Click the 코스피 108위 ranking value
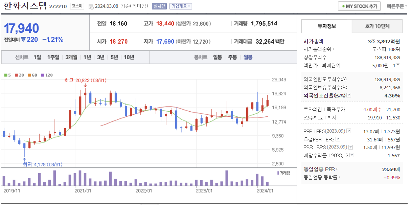The height and width of the screenshot is (205, 411). (x=386, y=49)
